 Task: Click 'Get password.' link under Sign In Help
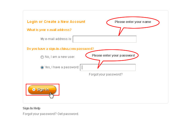click(68, 114)
